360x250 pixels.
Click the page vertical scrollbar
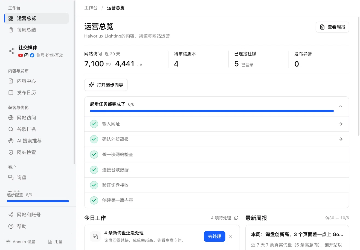[359, 76]
